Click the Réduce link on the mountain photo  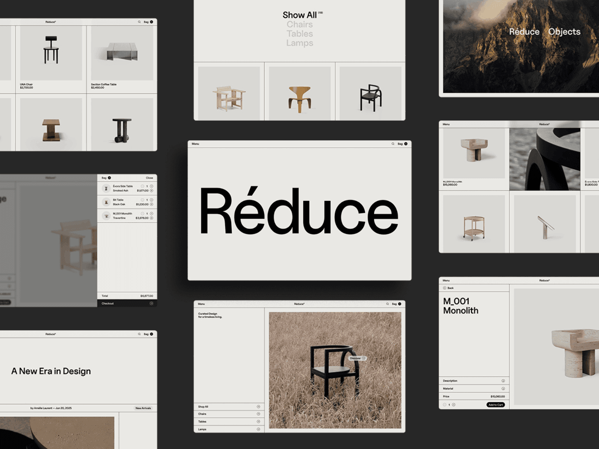point(524,32)
